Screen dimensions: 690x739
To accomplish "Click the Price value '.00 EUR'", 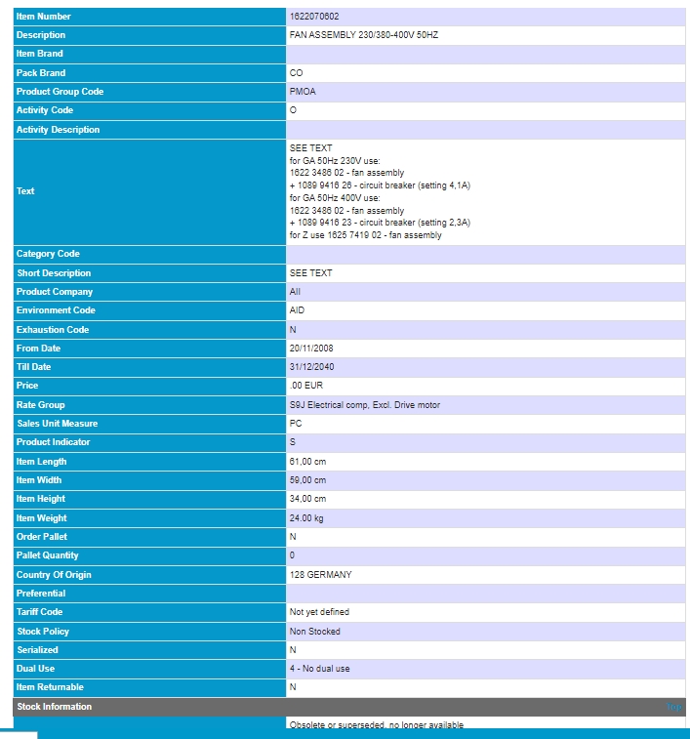I will click(306, 386).
